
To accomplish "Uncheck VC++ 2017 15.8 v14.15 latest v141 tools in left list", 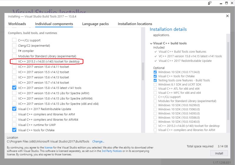I will [14, 88].
